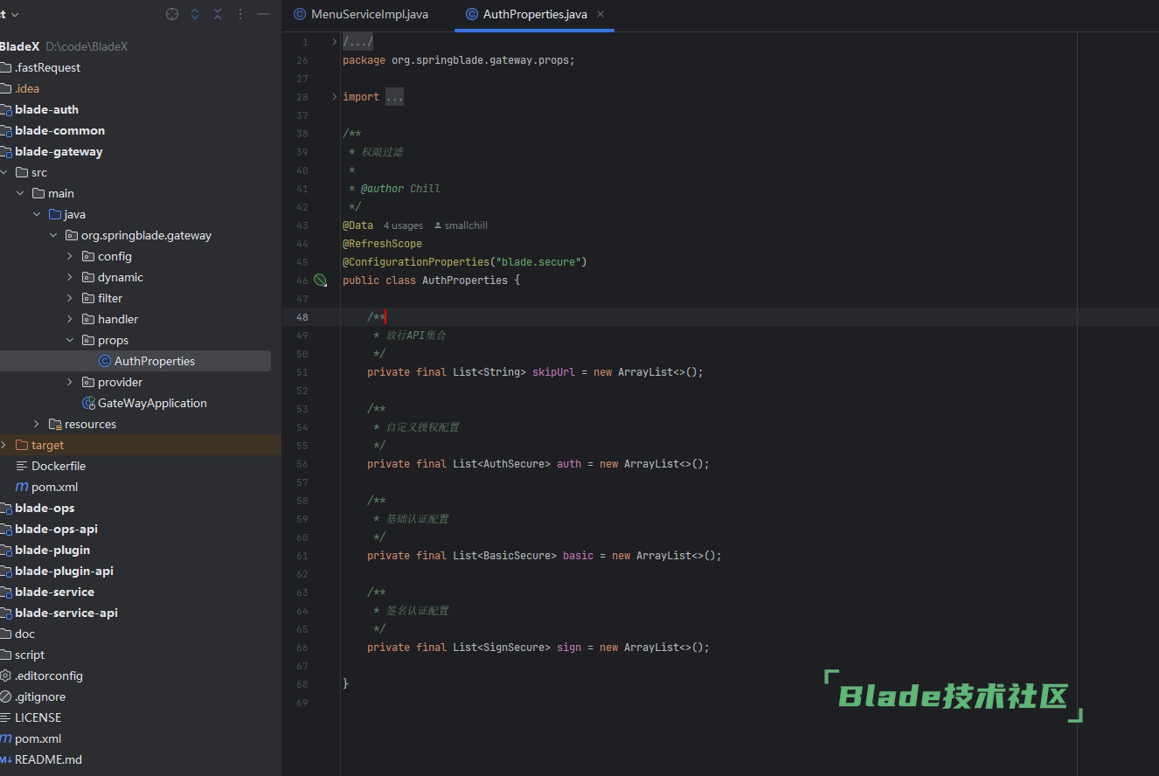1159x776 pixels.
Task: Click the @RefreshScope annotation
Action: (382, 244)
